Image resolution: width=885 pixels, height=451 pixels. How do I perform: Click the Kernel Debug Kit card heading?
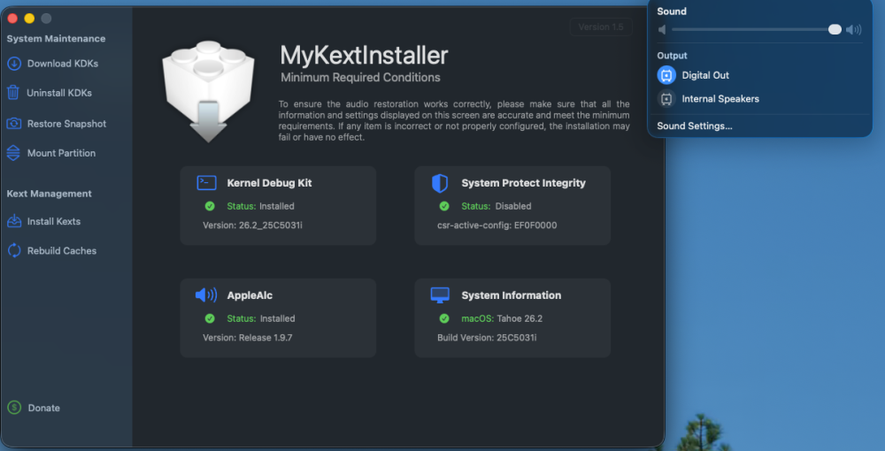tap(269, 183)
